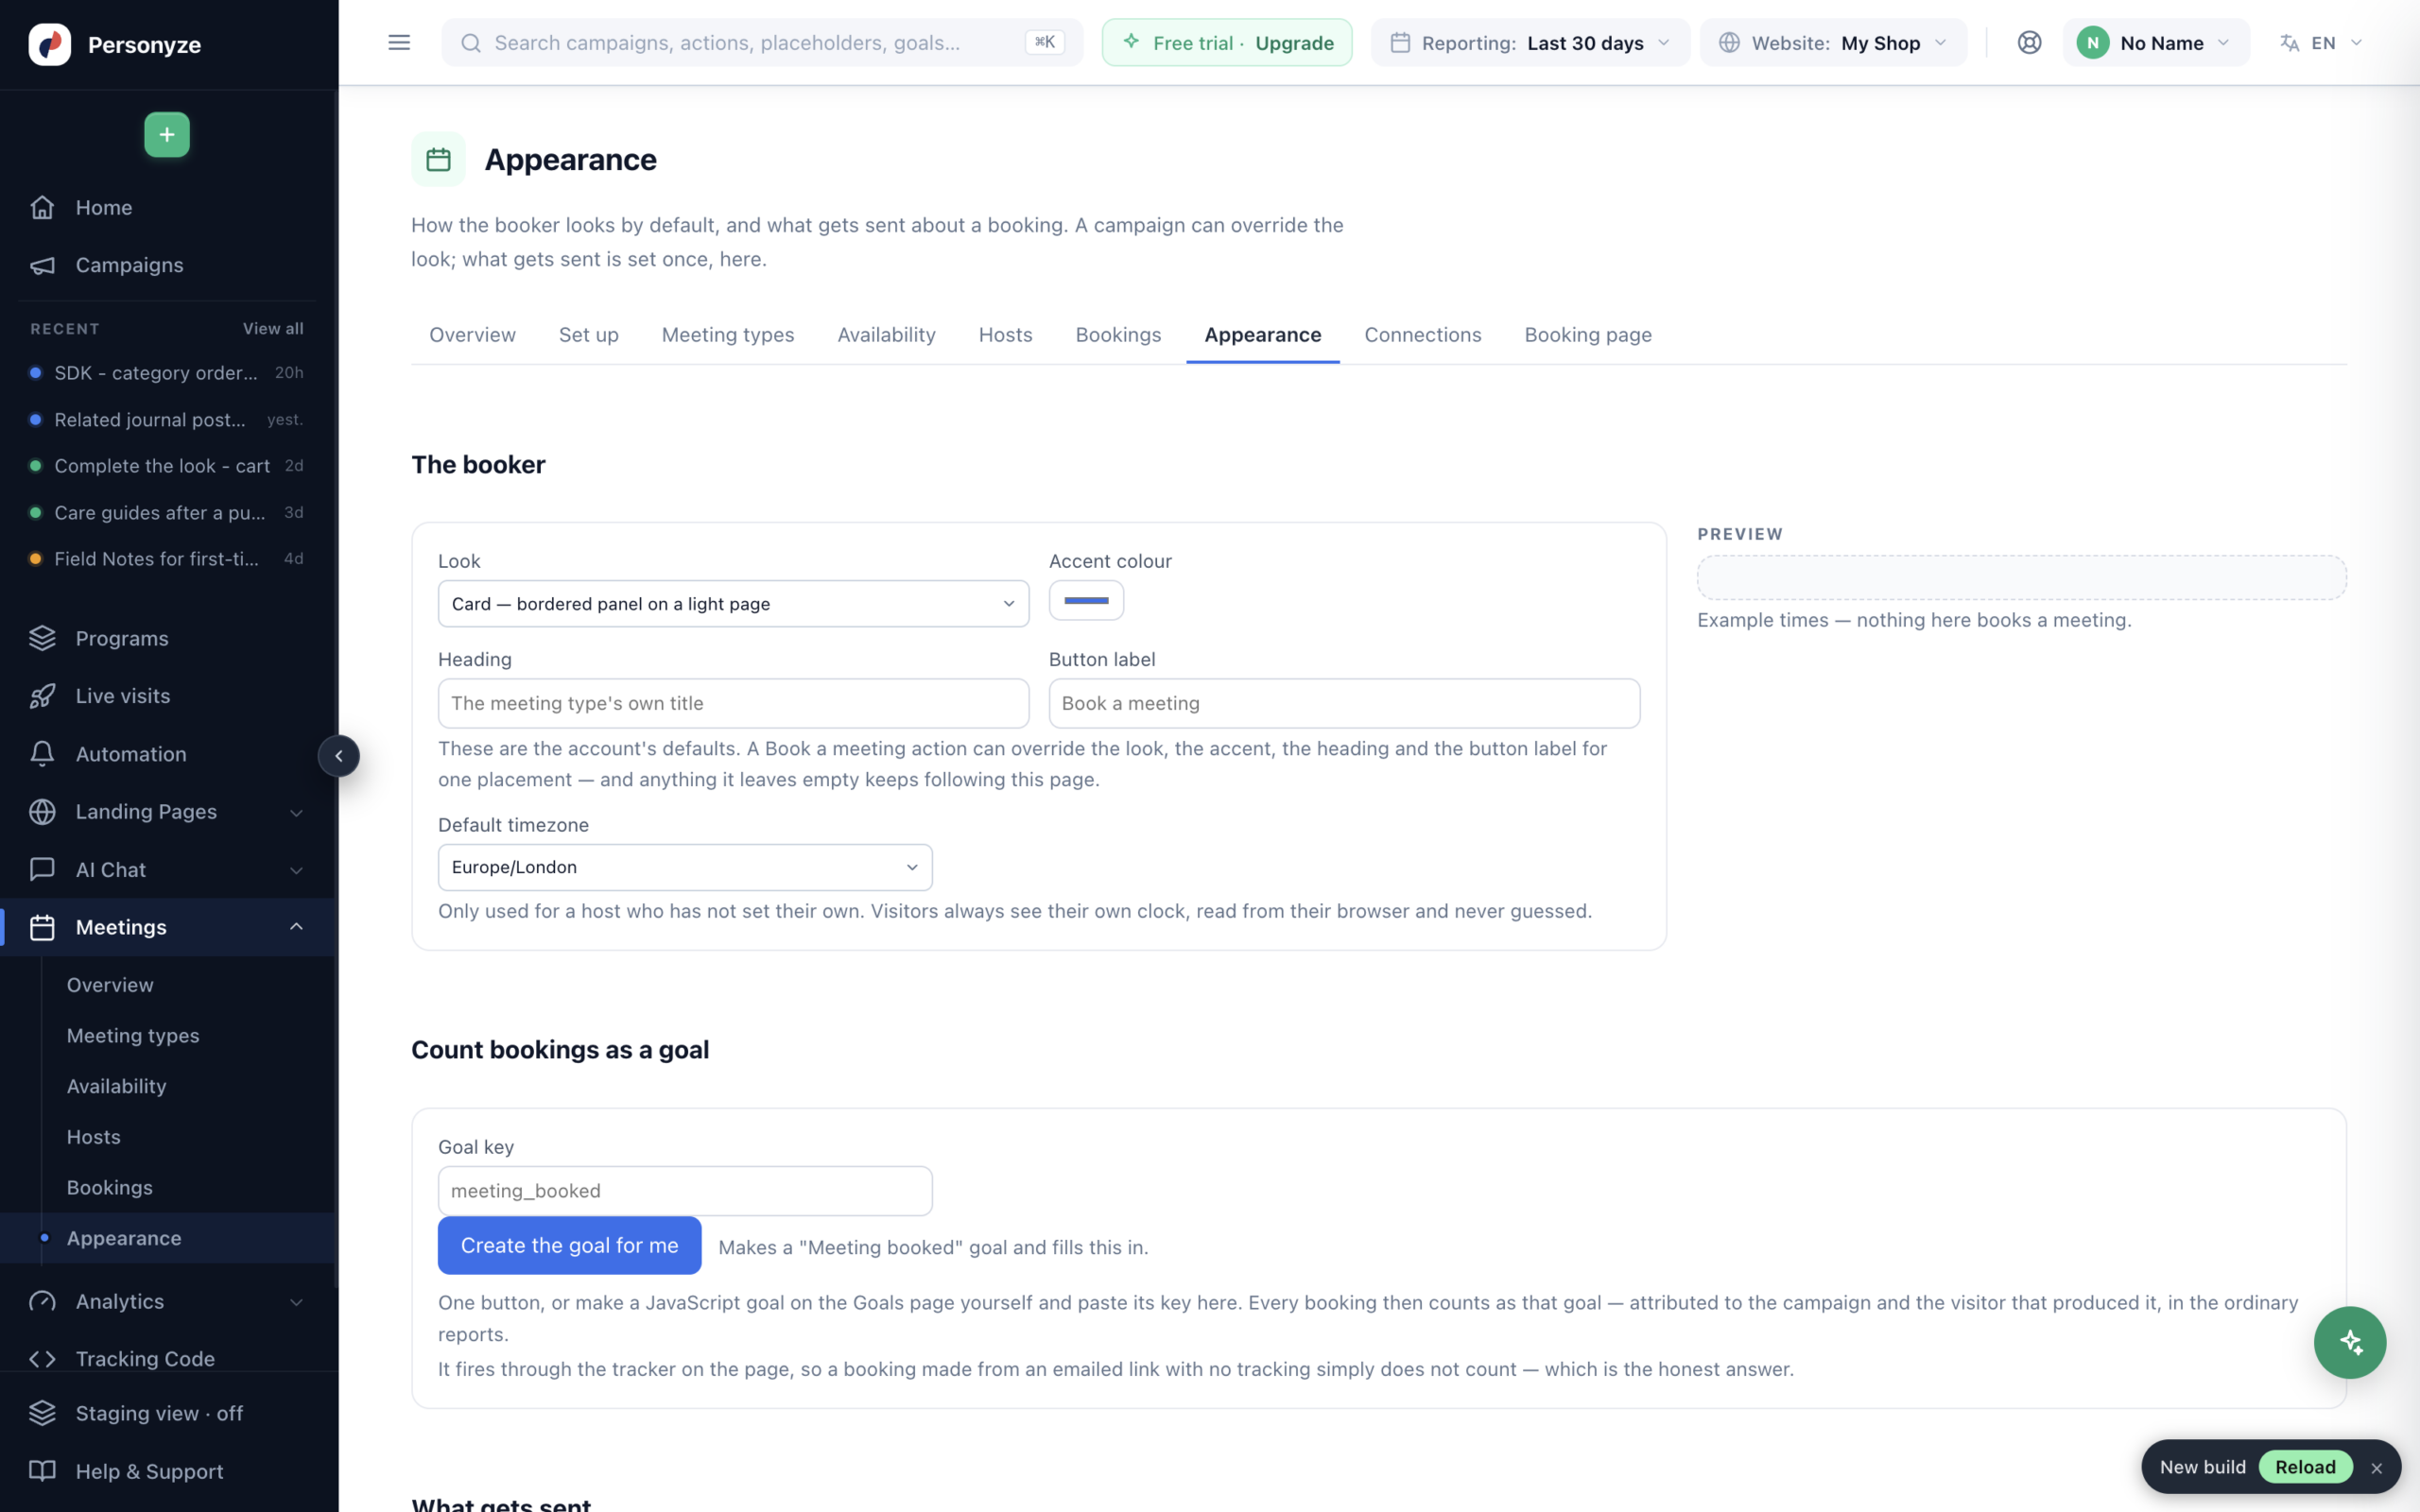Open the Default timezone dropdown

click(x=685, y=867)
